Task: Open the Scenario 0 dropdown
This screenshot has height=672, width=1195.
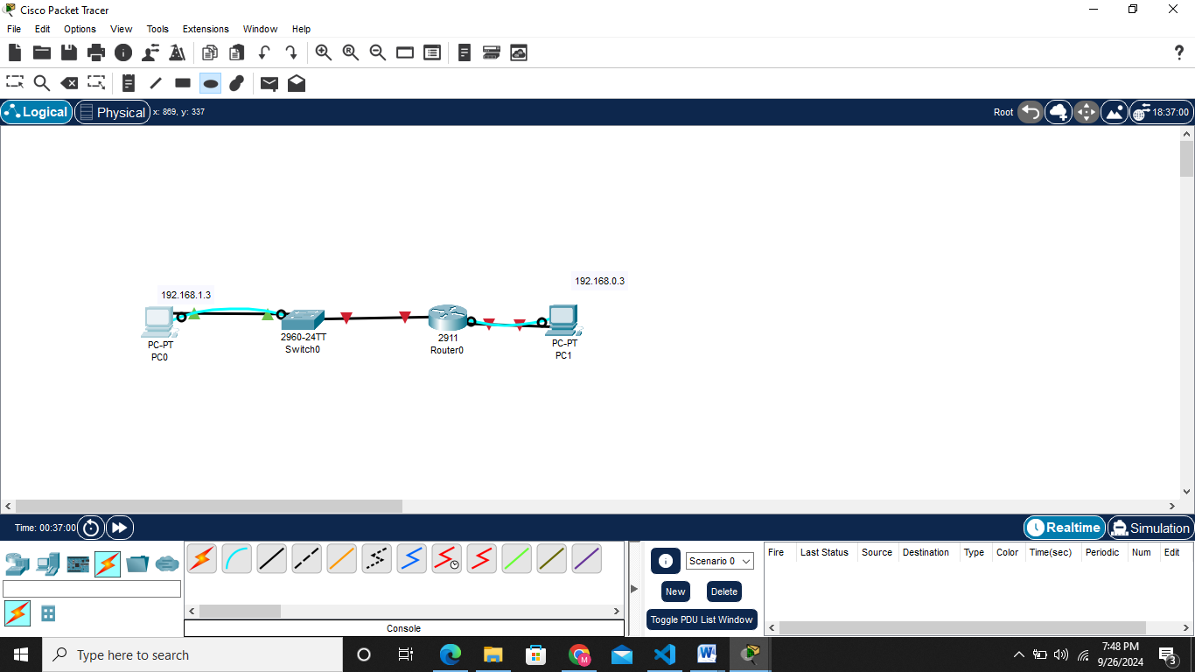Action: coord(719,561)
